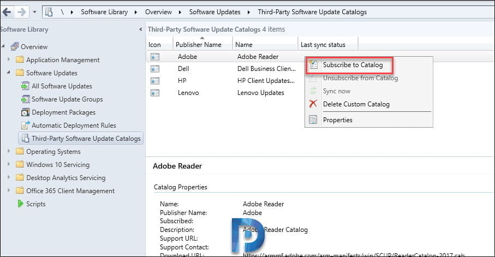Click the HP row catalog icon
This screenshot has width=495, height=257.
[x=155, y=81]
